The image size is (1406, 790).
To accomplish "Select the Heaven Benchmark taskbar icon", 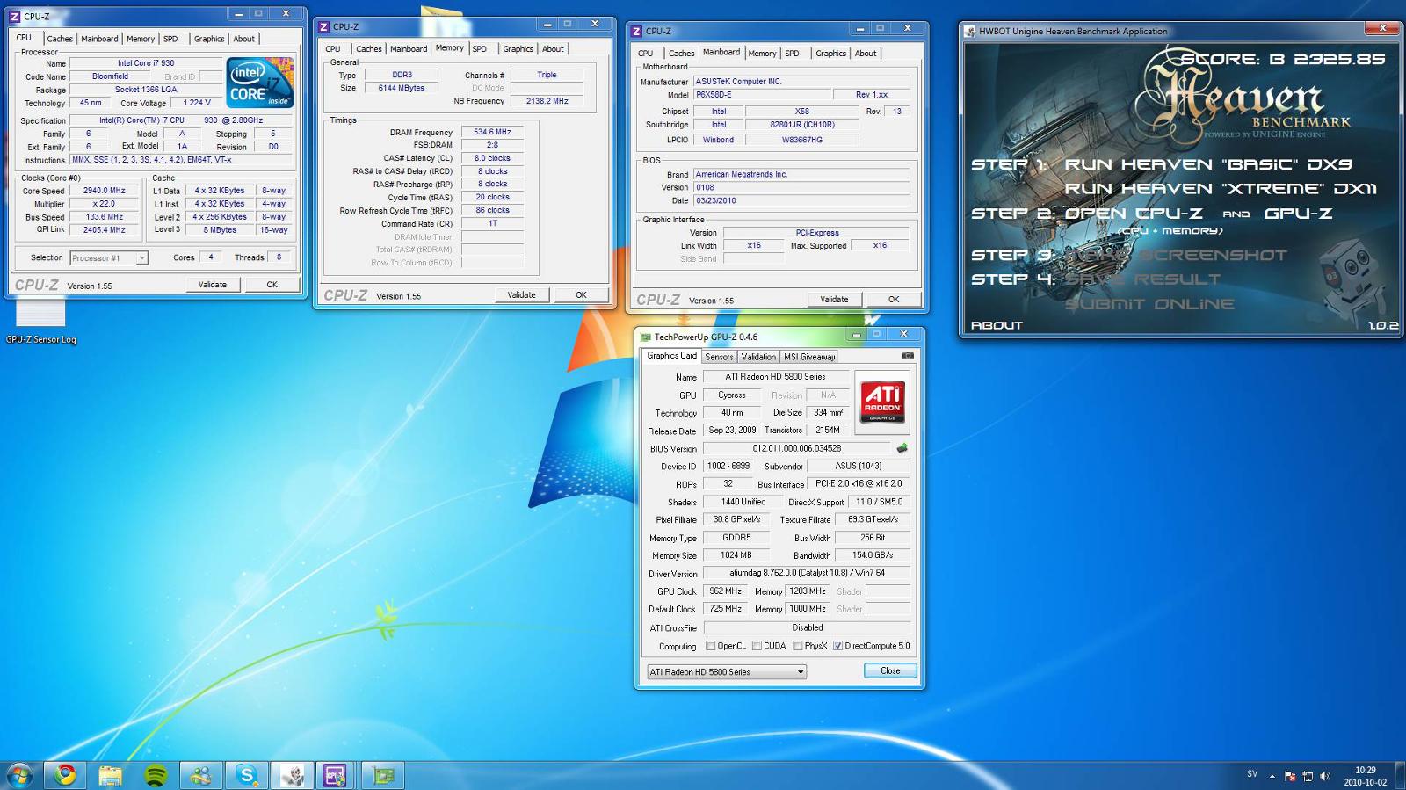I will coord(292,775).
